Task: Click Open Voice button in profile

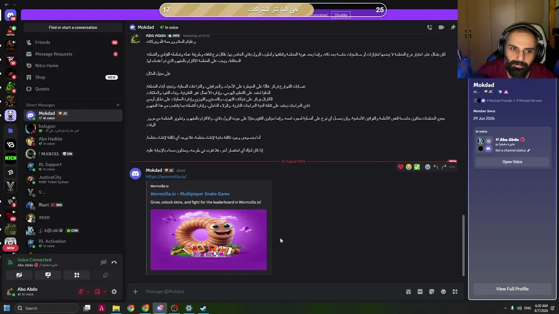Action: (x=512, y=162)
